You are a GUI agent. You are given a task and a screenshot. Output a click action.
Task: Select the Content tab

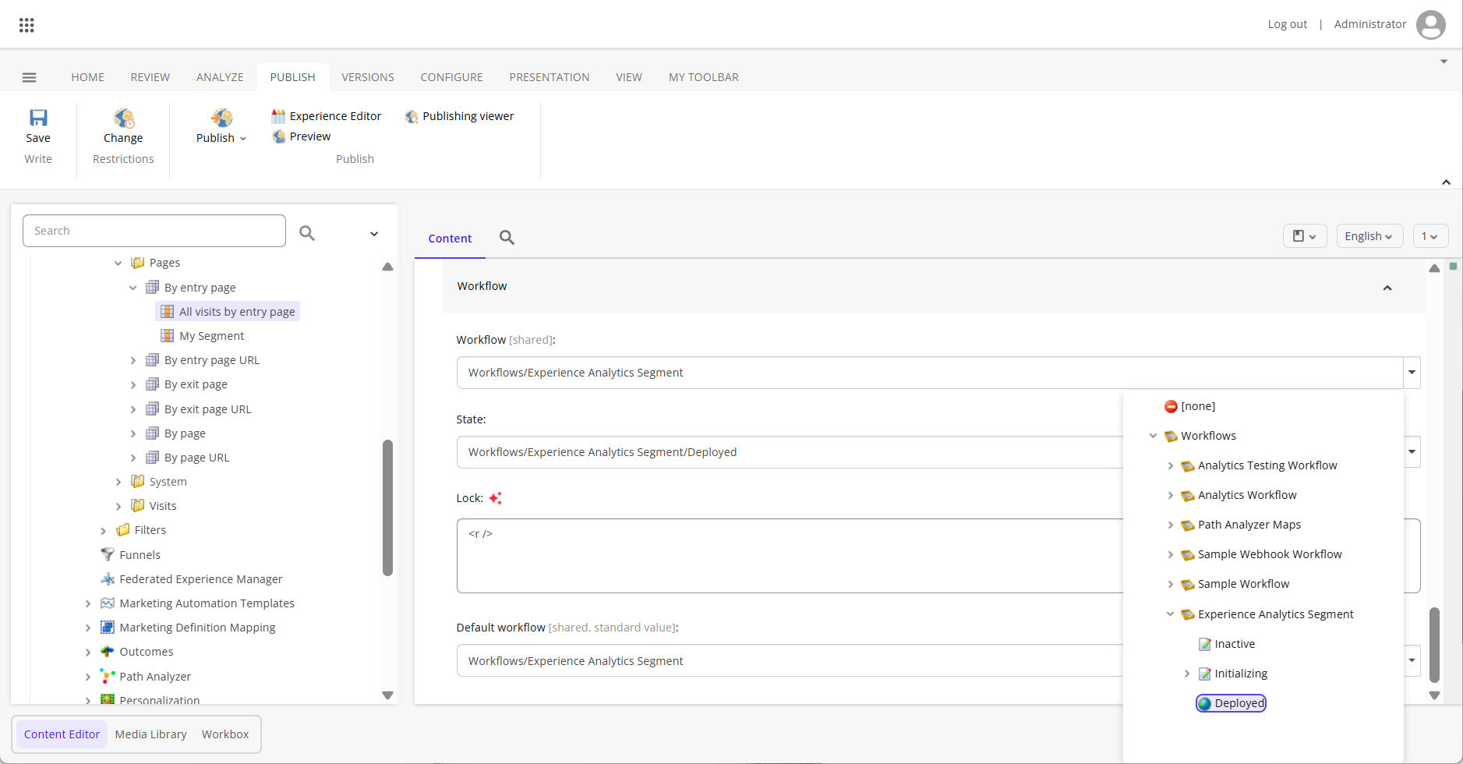450,239
